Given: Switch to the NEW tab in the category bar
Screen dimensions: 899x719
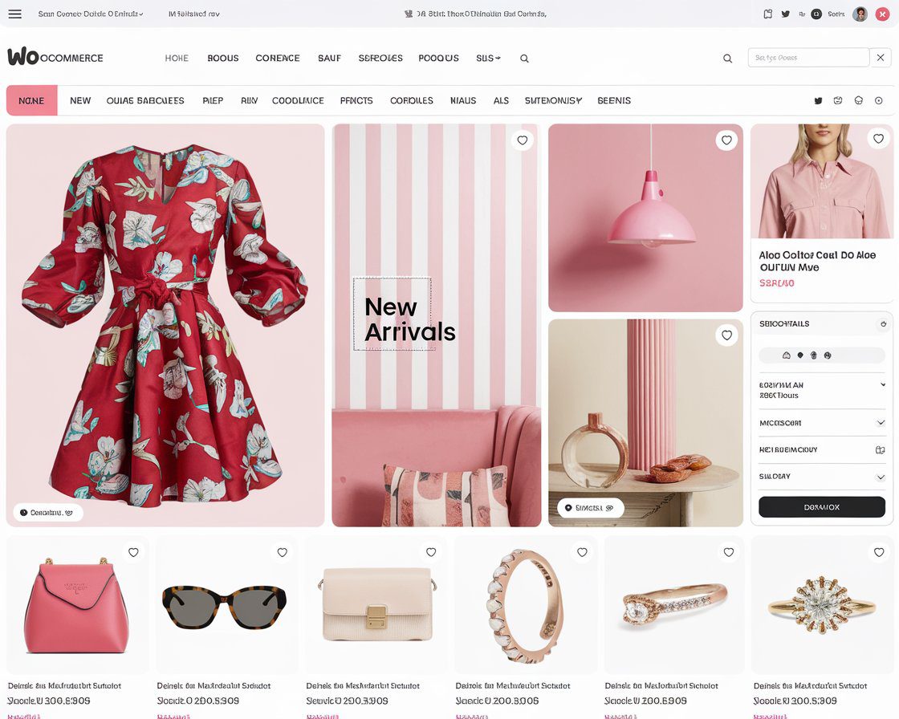Looking at the screenshot, I should (x=79, y=100).
